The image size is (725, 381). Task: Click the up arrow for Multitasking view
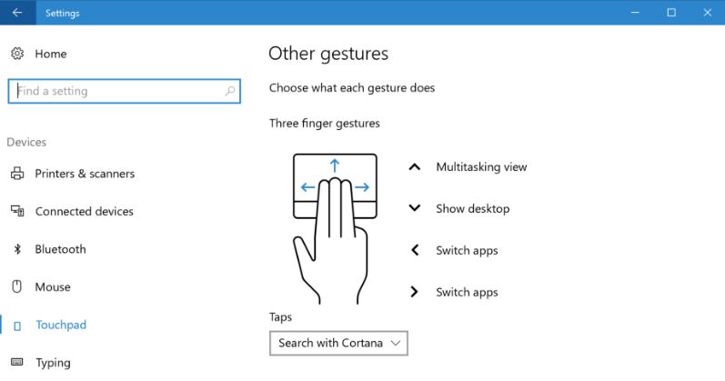415,166
